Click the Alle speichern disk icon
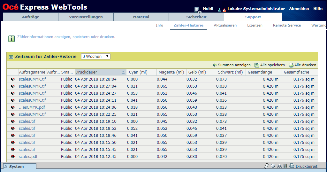 click(x=257, y=65)
